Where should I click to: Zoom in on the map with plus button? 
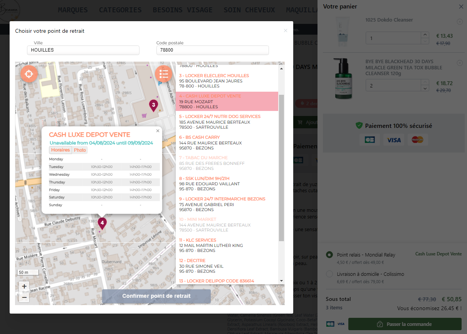click(x=24, y=286)
